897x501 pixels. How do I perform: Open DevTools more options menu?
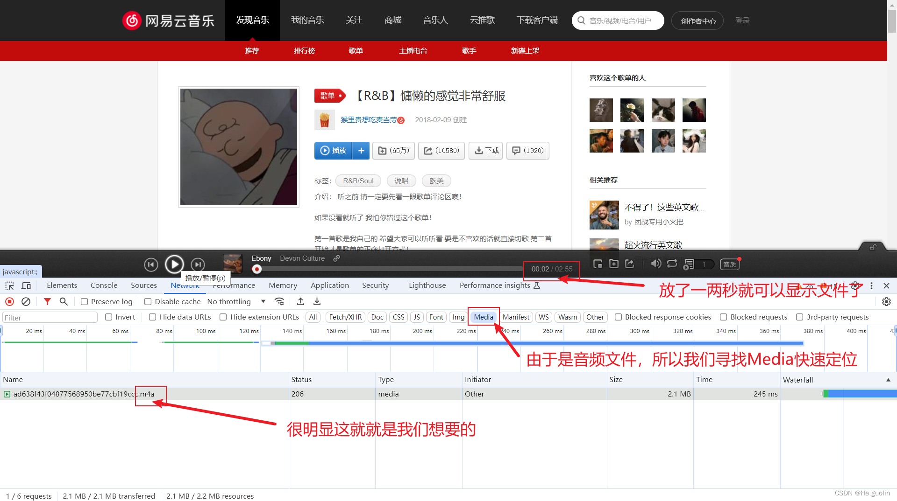[871, 285]
